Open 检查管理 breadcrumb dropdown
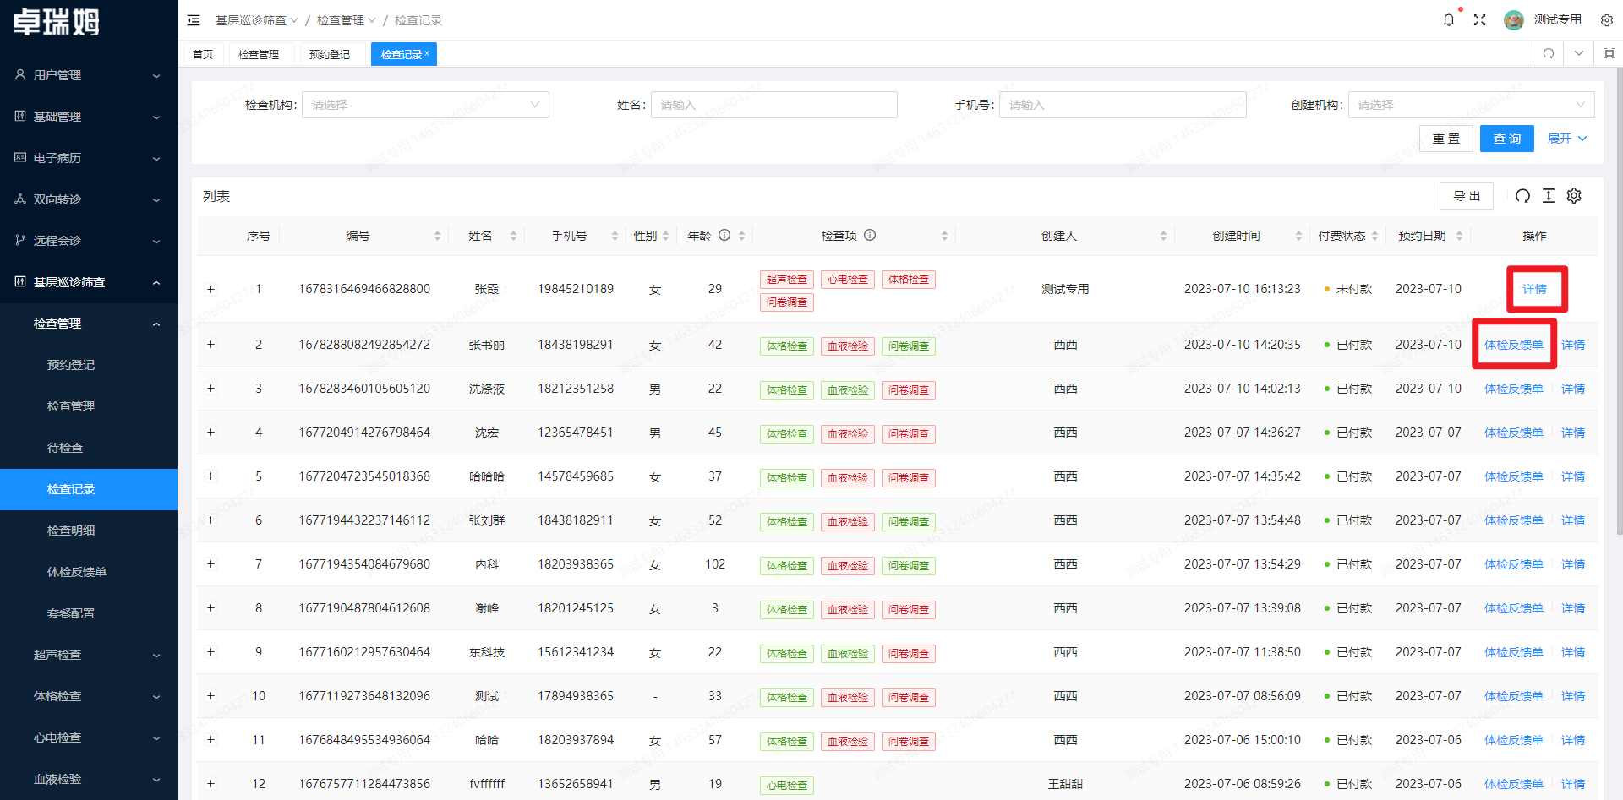 click(x=346, y=20)
